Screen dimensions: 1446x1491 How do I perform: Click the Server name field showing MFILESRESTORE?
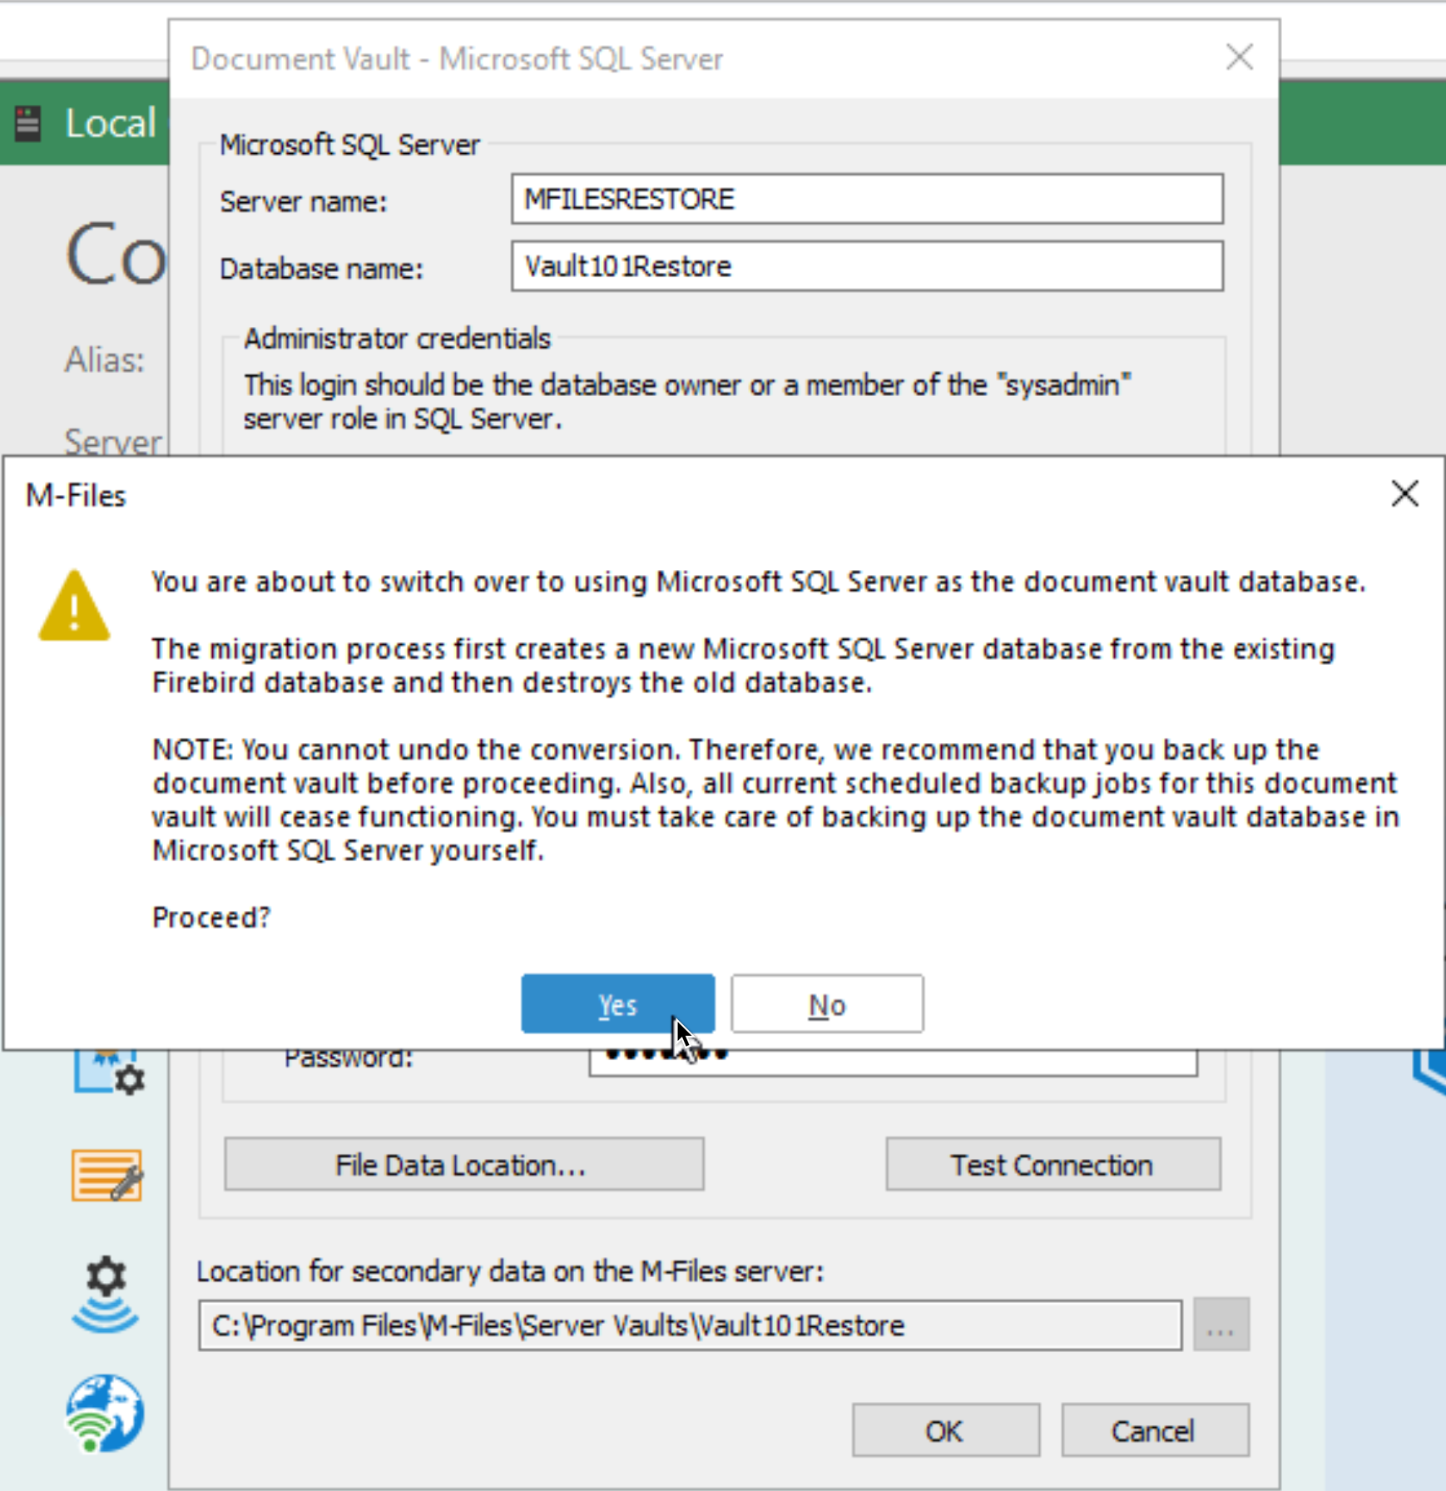(867, 199)
